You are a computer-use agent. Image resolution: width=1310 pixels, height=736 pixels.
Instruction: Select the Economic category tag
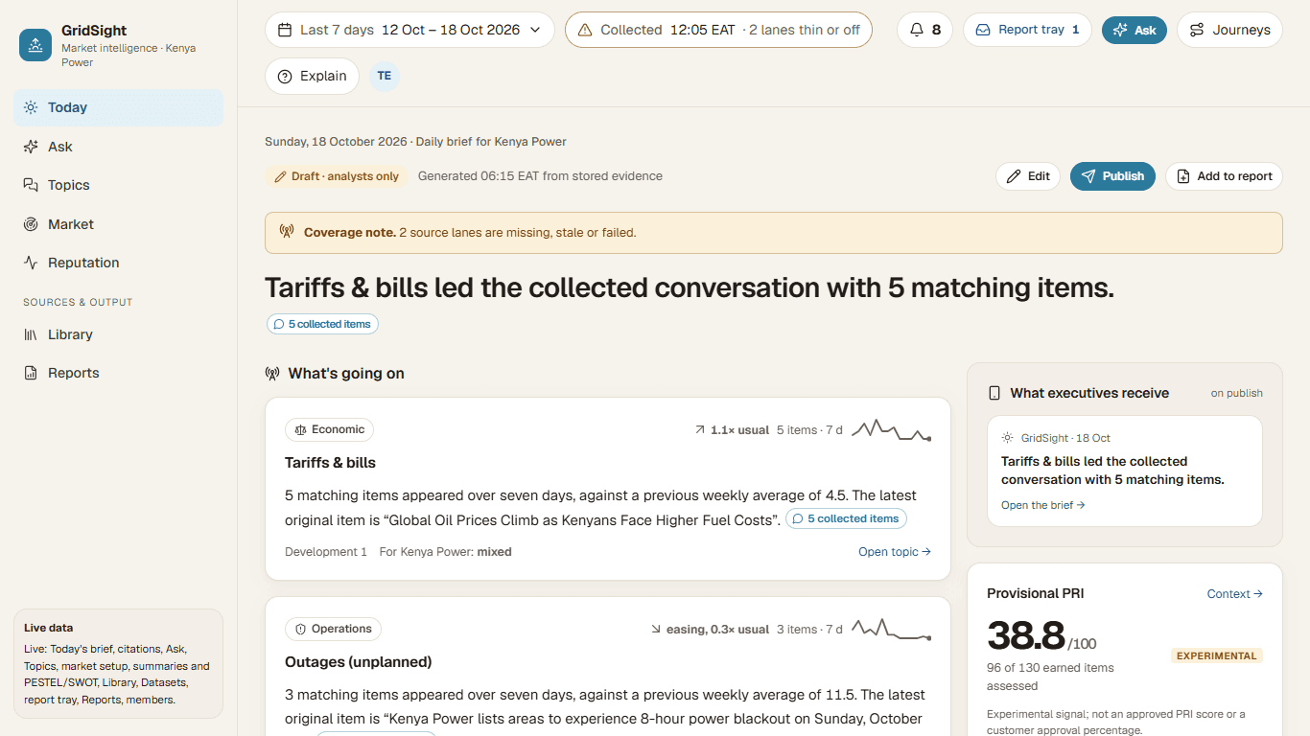click(x=329, y=430)
